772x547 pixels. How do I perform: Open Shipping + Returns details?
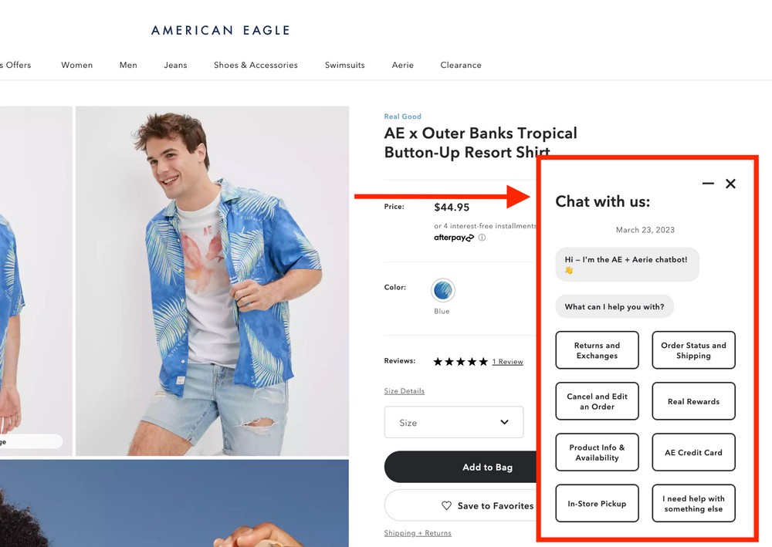[418, 532]
